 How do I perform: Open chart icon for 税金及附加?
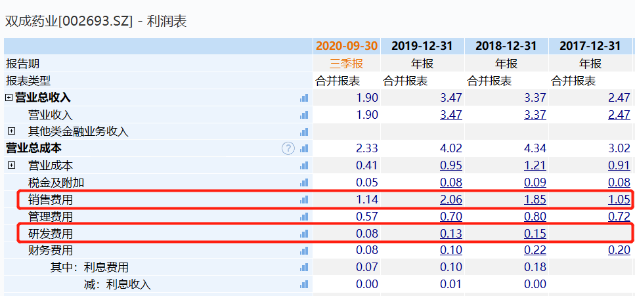pos(303,182)
